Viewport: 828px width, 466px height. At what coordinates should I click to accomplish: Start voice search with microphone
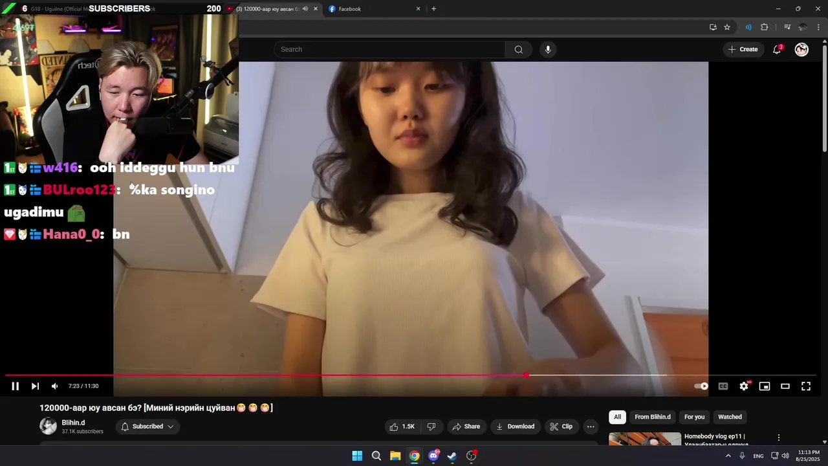click(548, 49)
